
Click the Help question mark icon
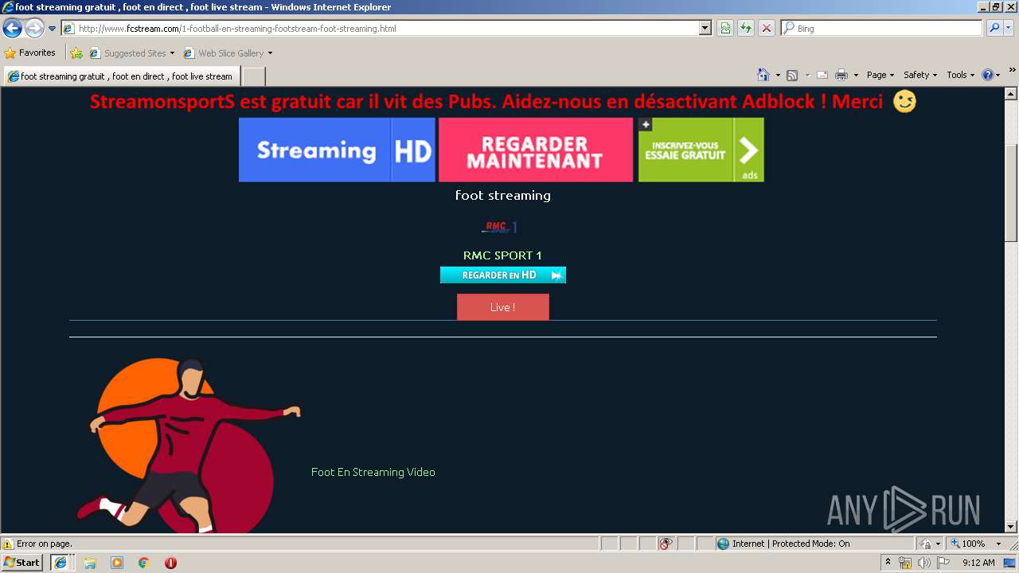click(988, 75)
